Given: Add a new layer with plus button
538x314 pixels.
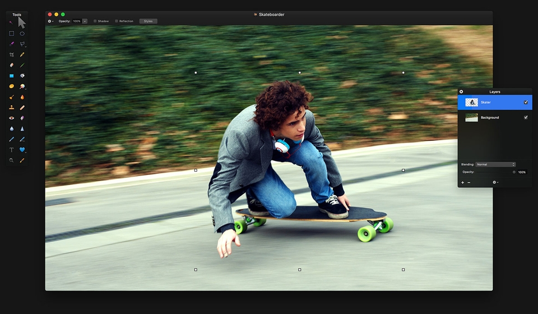Looking at the screenshot, I should tap(462, 182).
